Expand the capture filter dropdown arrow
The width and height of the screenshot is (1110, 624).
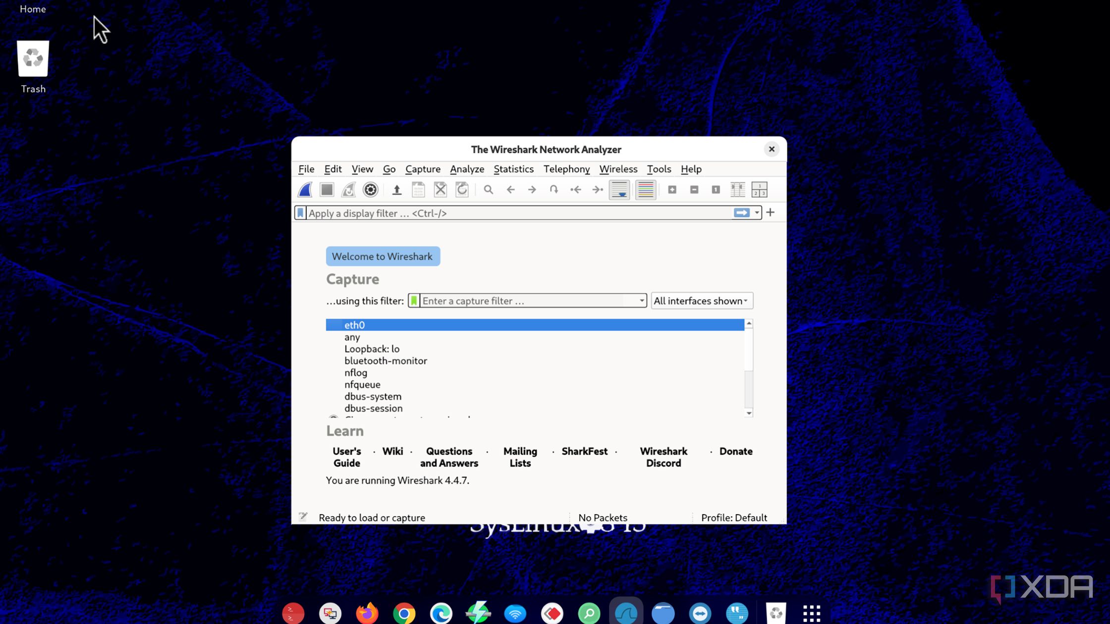click(x=642, y=301)
